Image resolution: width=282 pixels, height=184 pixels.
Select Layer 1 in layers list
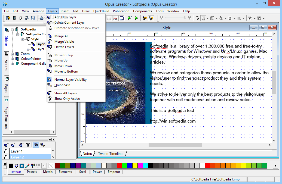pos(30,151)
